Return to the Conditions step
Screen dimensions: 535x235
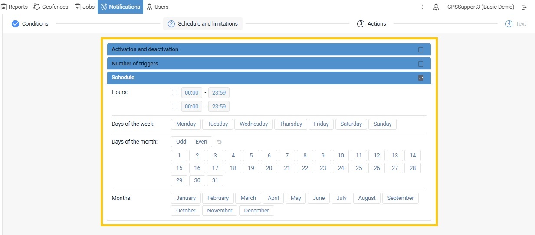pyautogui.click(x=30, y=24)
